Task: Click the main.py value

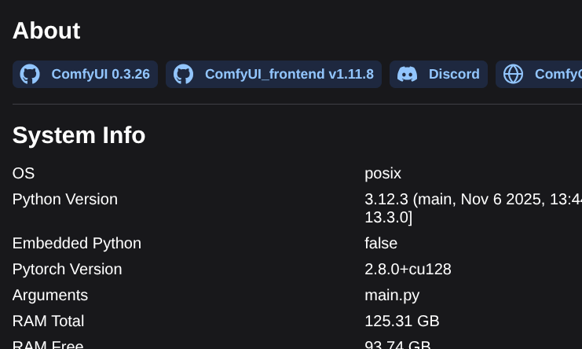Action: 392,296
